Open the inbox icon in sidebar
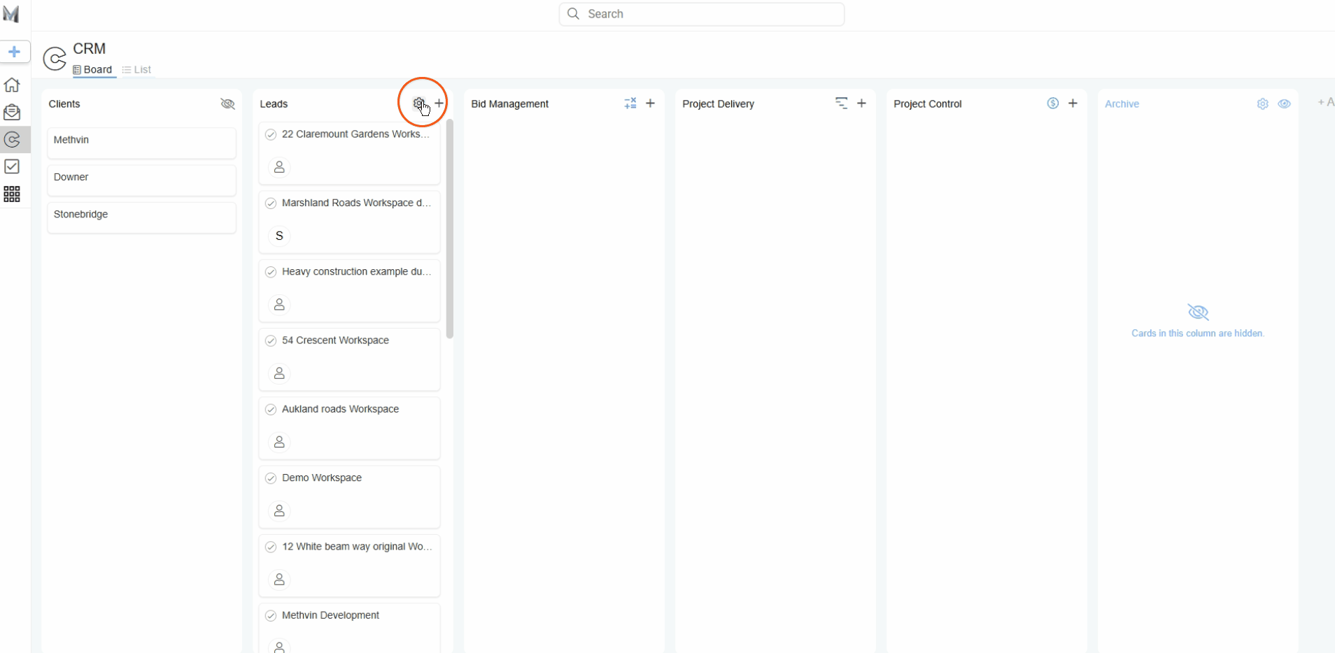 (x=12, y=113)
